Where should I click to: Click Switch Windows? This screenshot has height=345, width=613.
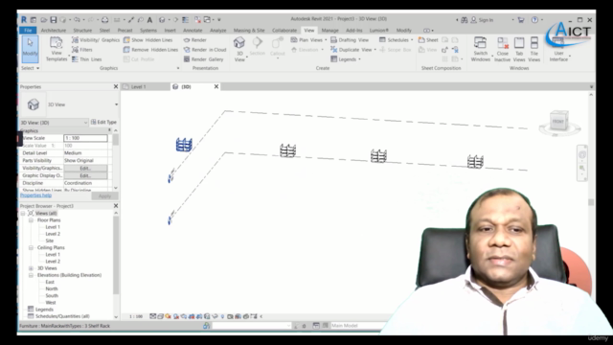tap(480, 49)
